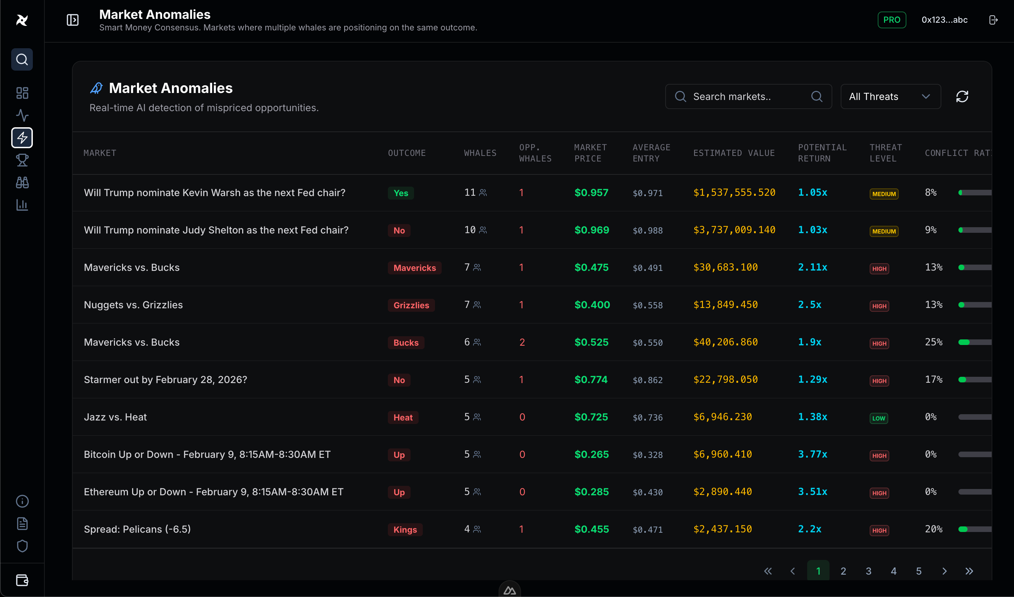1014x597 pixels.
Task: Go to page 2 of results
Action: 843,571
